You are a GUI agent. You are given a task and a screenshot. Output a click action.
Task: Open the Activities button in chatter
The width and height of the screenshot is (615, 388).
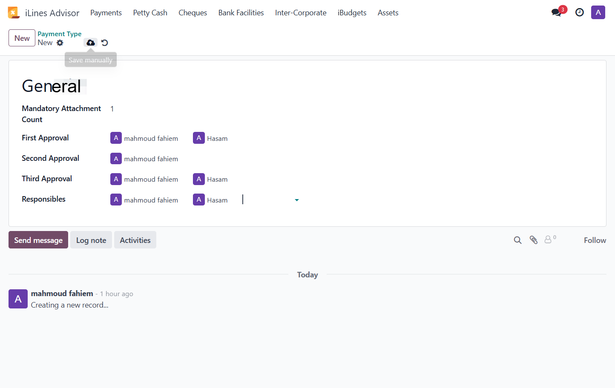pyautogui.click(x=135, y=240)
